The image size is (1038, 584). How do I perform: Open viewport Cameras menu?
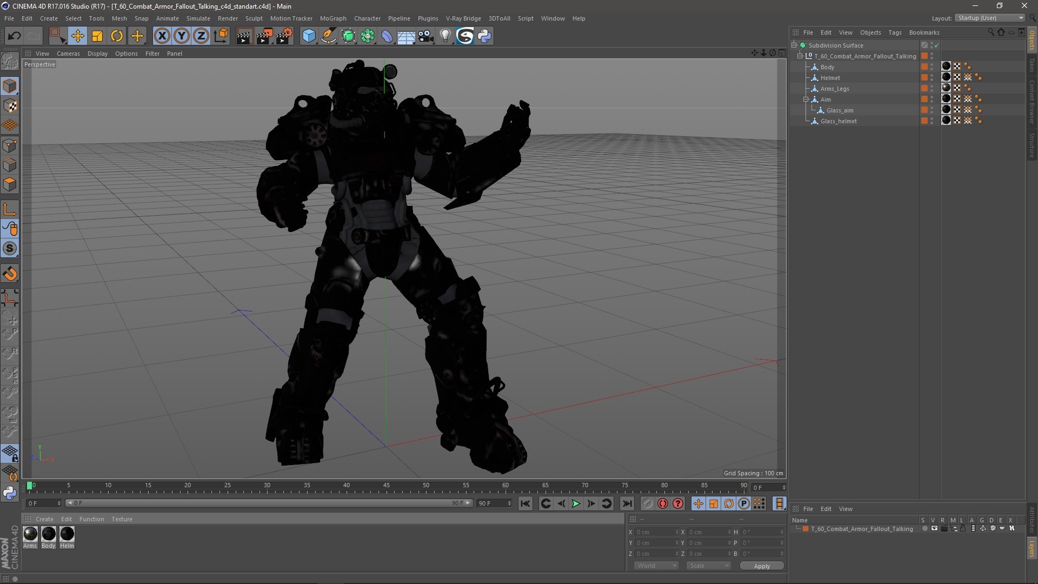[68, 54]
